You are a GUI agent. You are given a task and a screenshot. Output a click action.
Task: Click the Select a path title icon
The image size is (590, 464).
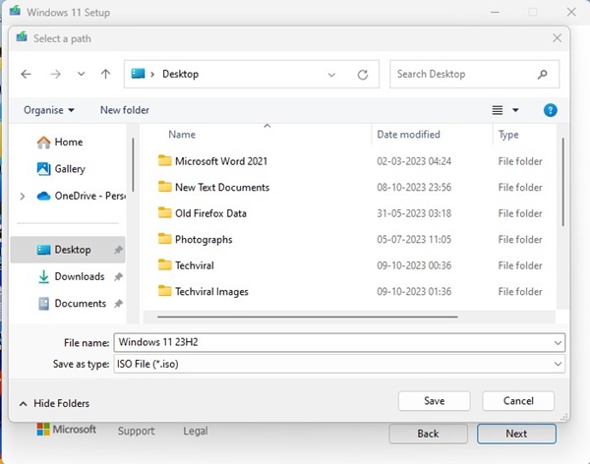coord(22,37)
